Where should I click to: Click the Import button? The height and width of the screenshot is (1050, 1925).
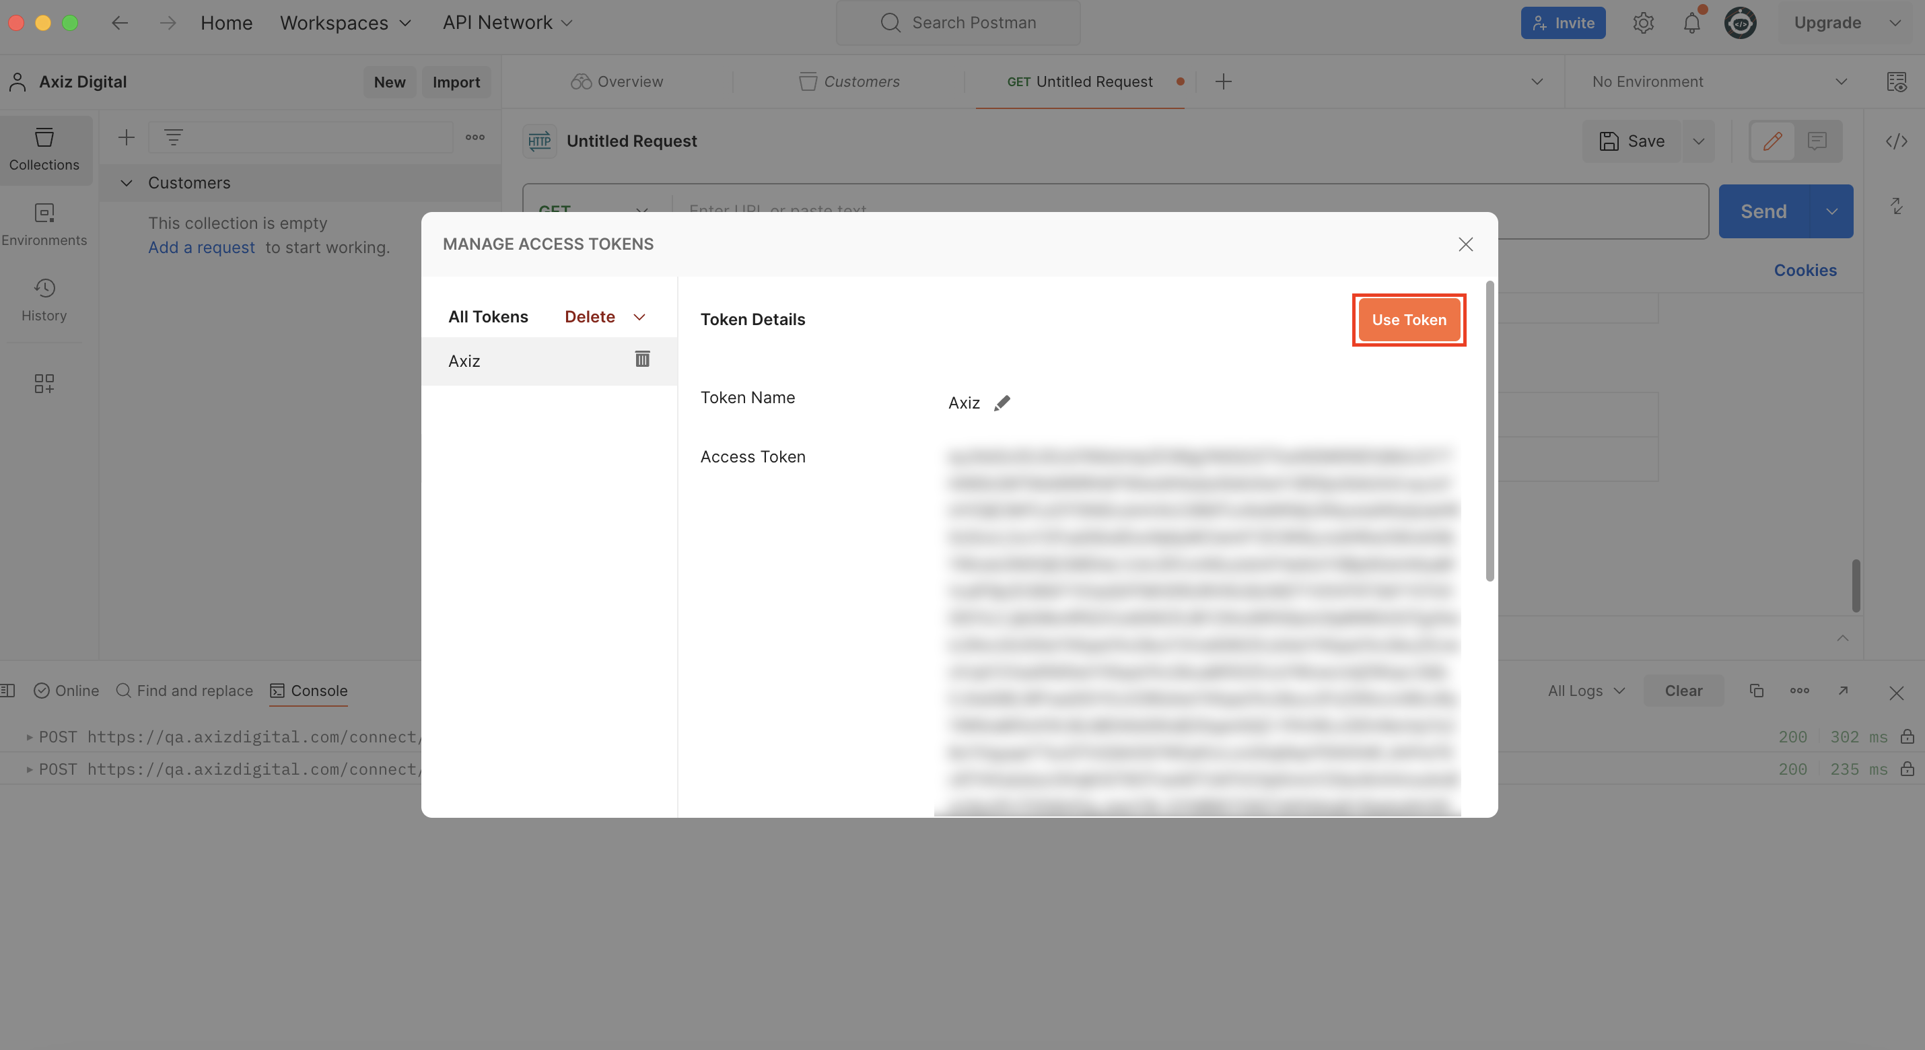tap(456, 82)
